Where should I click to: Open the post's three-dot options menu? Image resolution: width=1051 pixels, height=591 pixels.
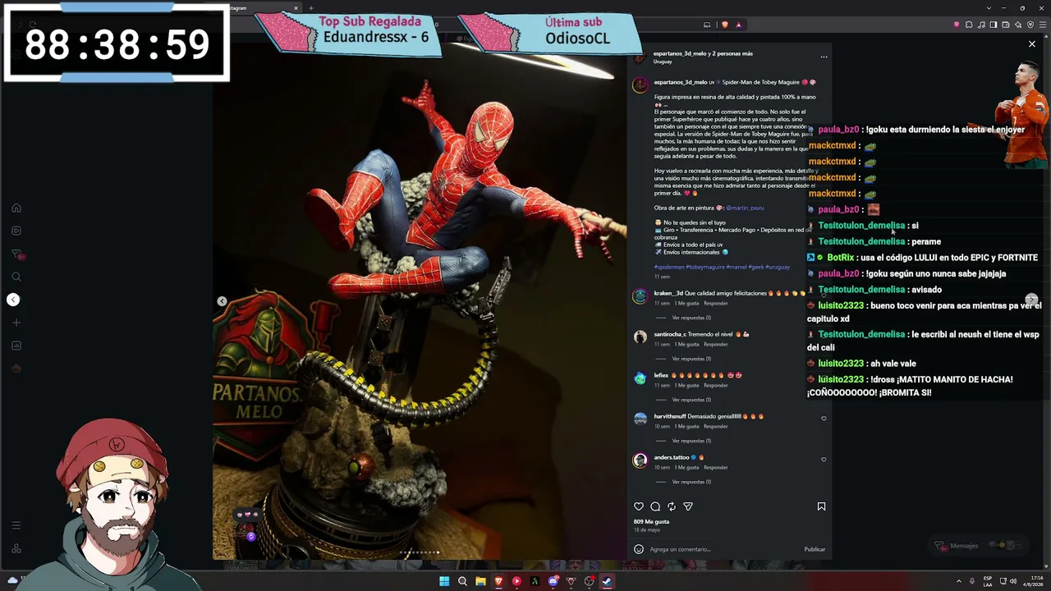[x=824, y=57]
